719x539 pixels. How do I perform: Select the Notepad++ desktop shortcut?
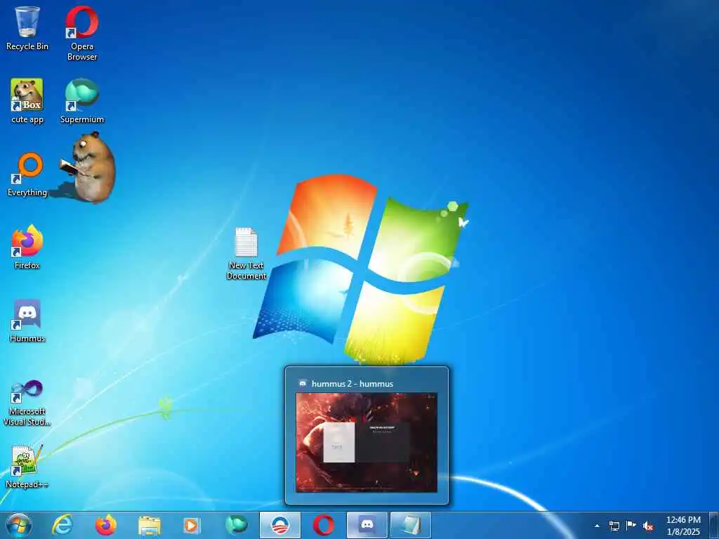click(27, 467)
